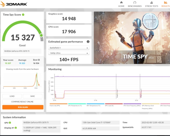
Task: Click the System information GPU name field
Action: click(x=41, y=122)
